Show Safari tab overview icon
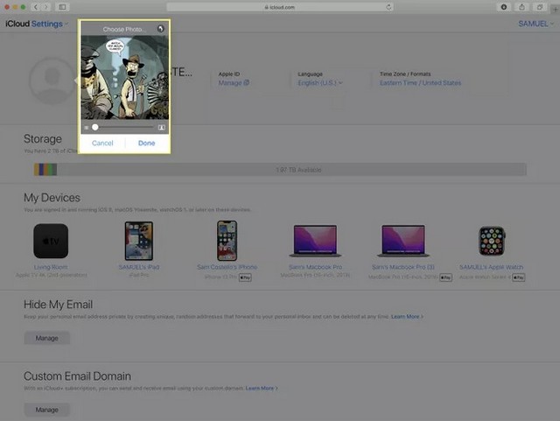This screenshot has height=421, width=560. [x=540, y=7]
